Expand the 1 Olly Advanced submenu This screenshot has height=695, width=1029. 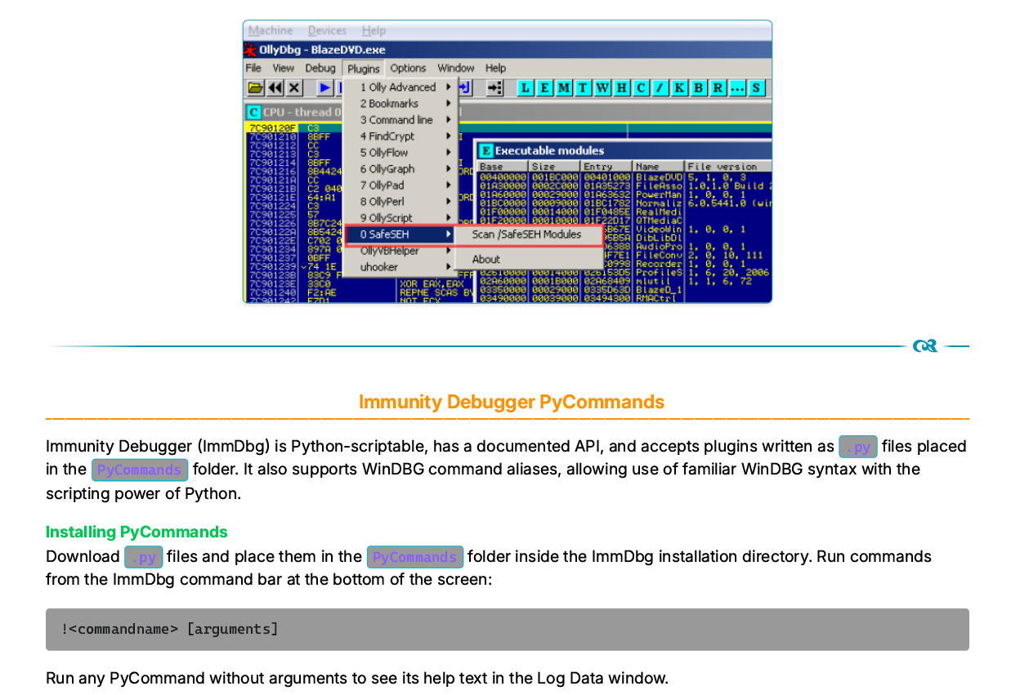399,87
